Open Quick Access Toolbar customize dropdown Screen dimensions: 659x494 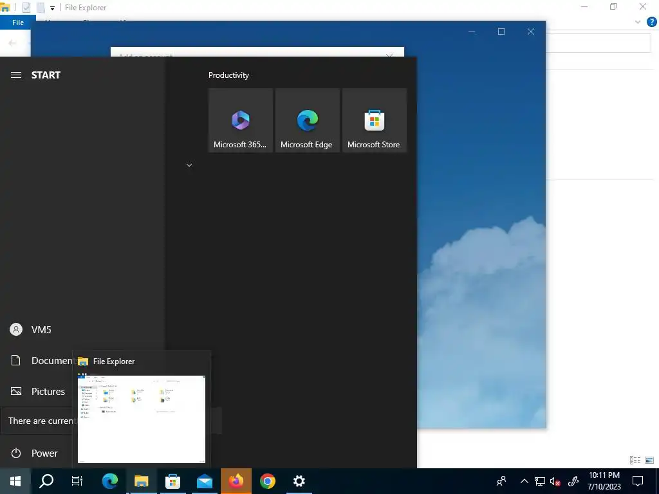pos(52,8)
